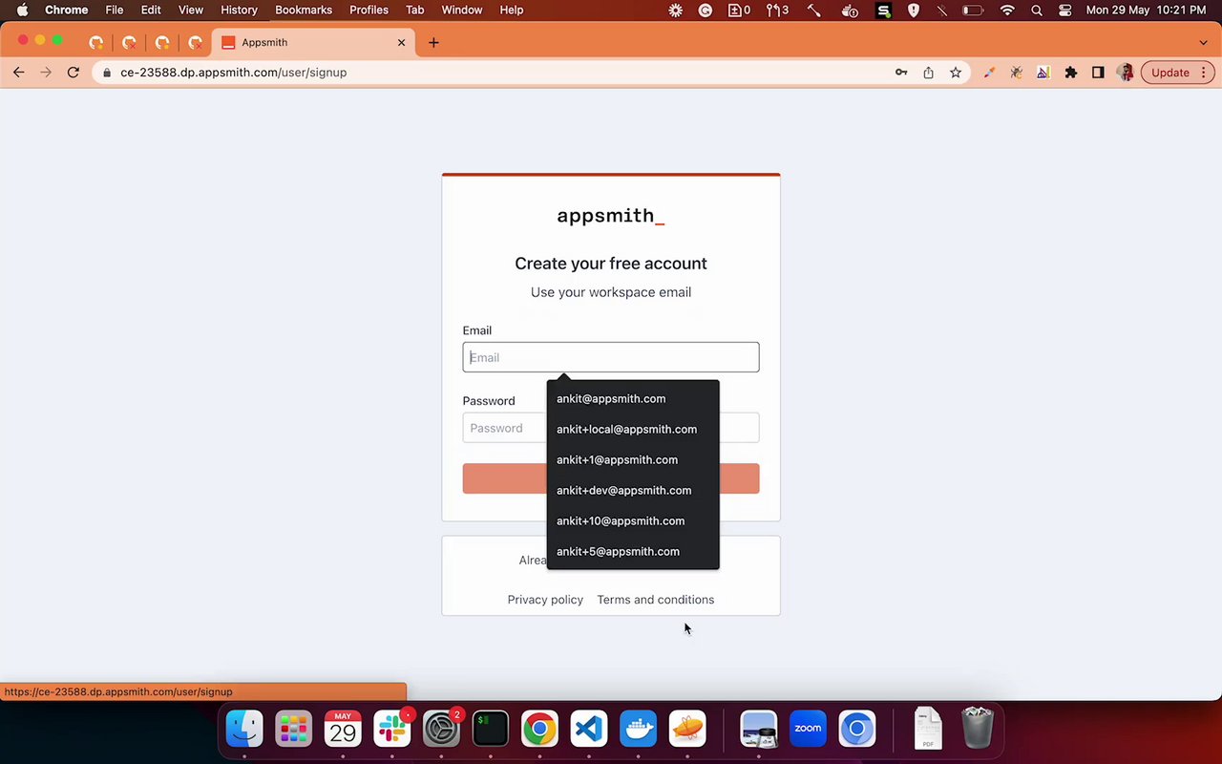The width and height of the screenshot is (1222, 764).
Task: Open the Chrome extensions puzzle icon
Action: pos(1071,73)
